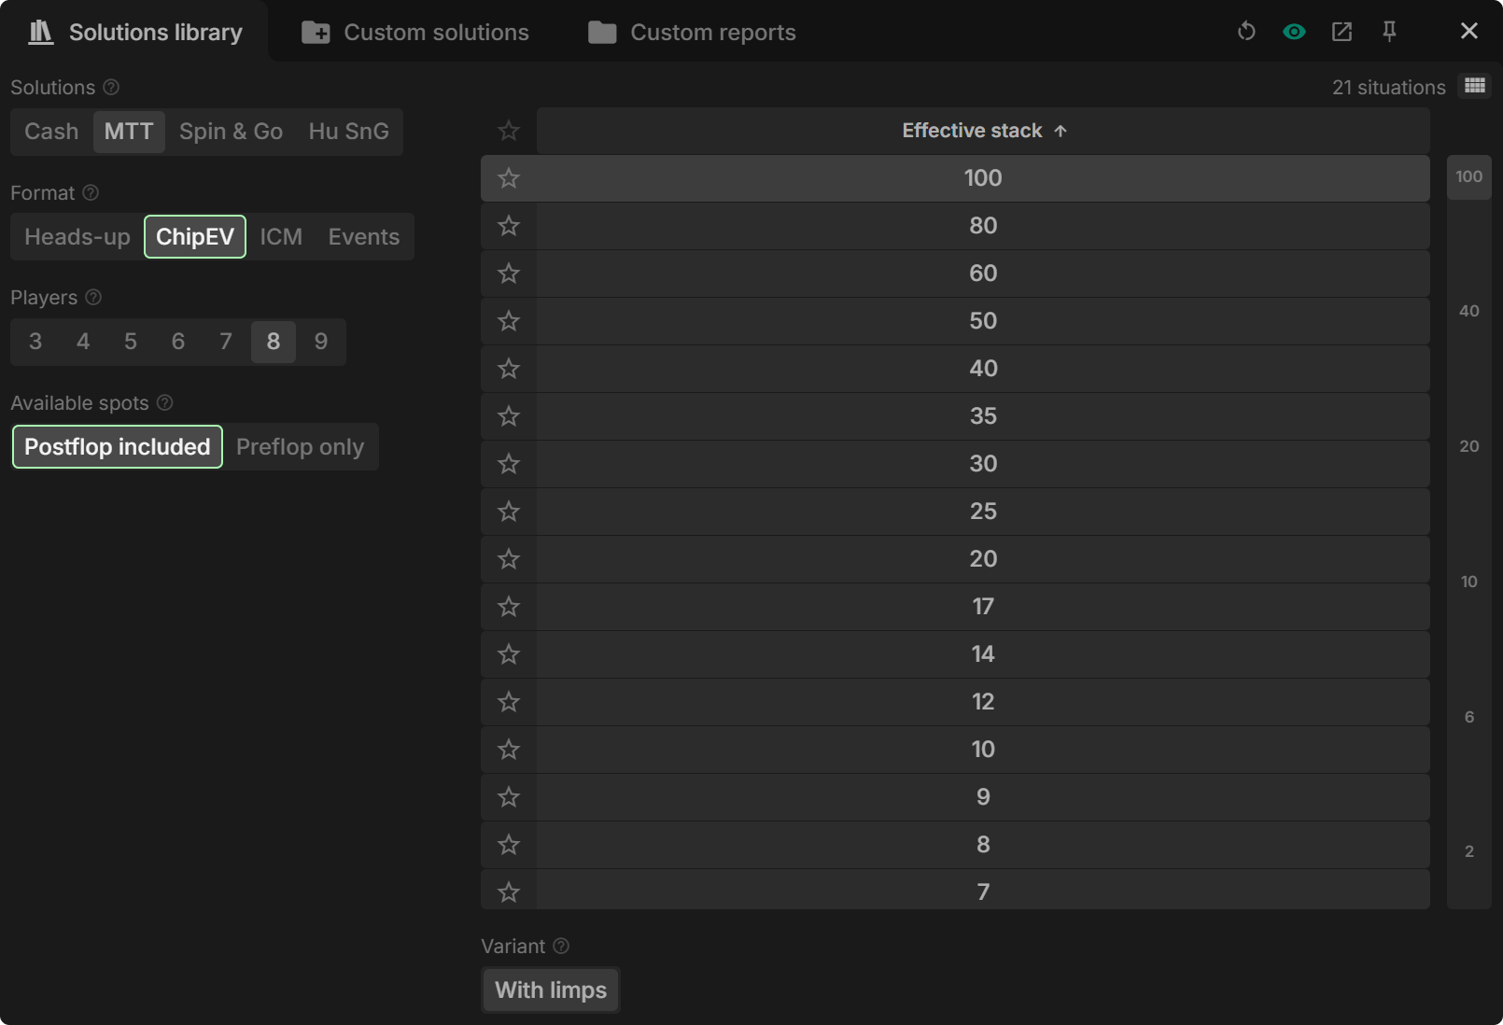The image size is (1503, 1025).
Task: Select the Spin & Go solutions type
Action: tap(231, 132)
